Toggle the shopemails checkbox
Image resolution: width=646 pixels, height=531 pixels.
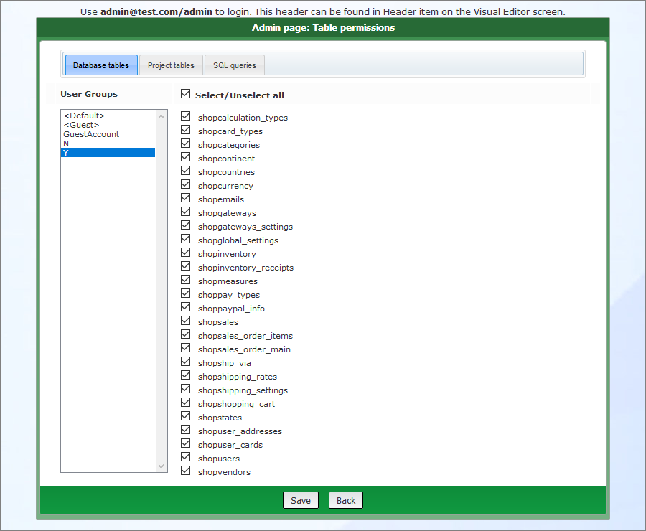click(x=185, y=199)
